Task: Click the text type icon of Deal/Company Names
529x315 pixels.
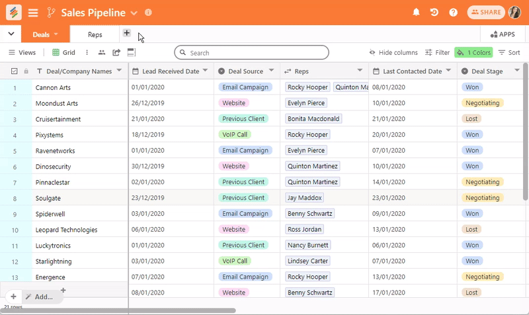Action: coord(40,71)
